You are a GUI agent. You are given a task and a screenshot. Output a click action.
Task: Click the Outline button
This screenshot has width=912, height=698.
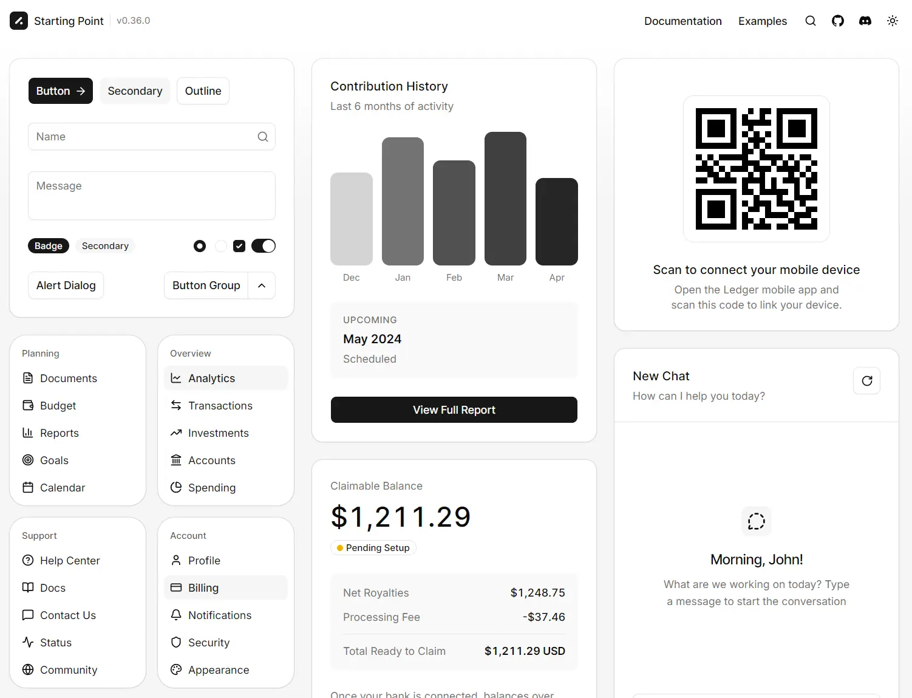[203, 91]
